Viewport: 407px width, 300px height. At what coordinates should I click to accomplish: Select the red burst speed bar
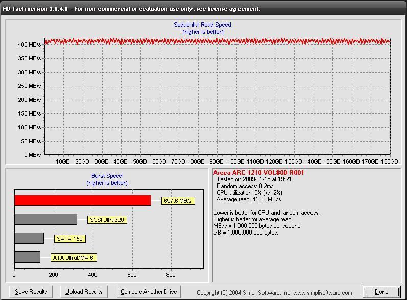pyautogui.click(x=83, y=200)
